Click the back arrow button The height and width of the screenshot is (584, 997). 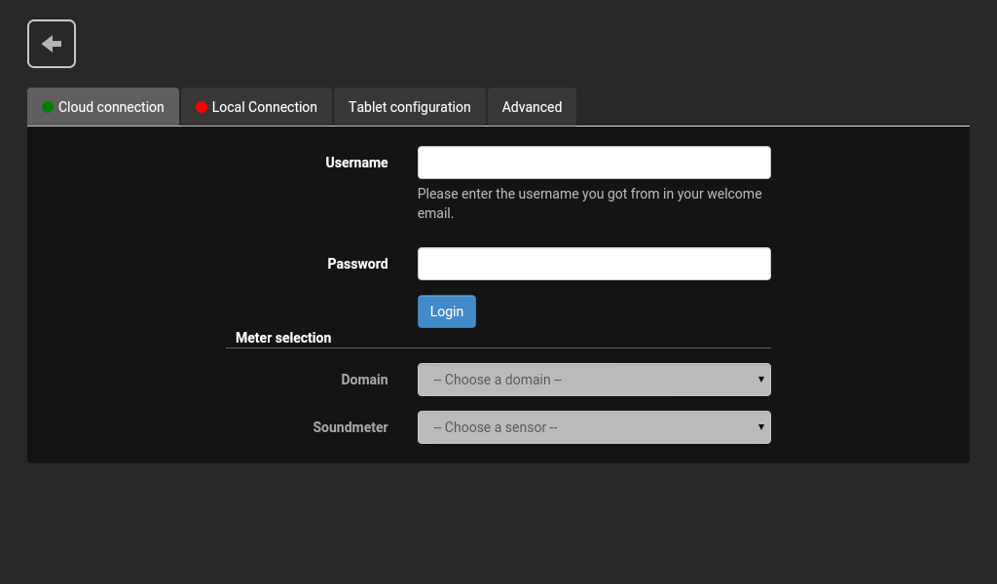[52, 44]
